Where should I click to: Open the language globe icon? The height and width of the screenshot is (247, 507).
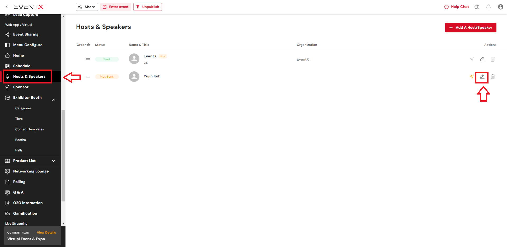coord(477,7)
